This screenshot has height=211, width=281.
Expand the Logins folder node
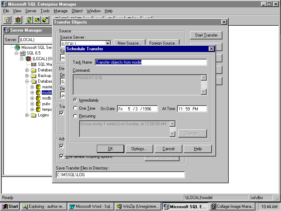pos(27,115)
